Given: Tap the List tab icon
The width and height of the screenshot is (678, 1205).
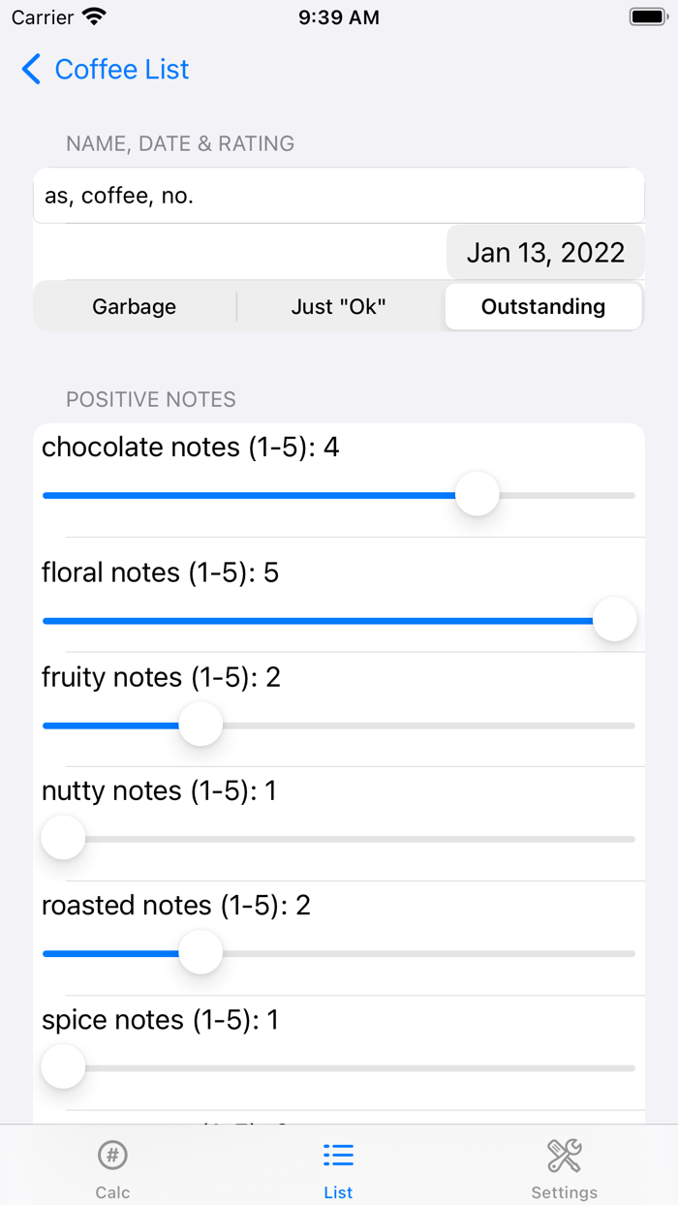Looking at the screenshot, I should pos(338,1155).
